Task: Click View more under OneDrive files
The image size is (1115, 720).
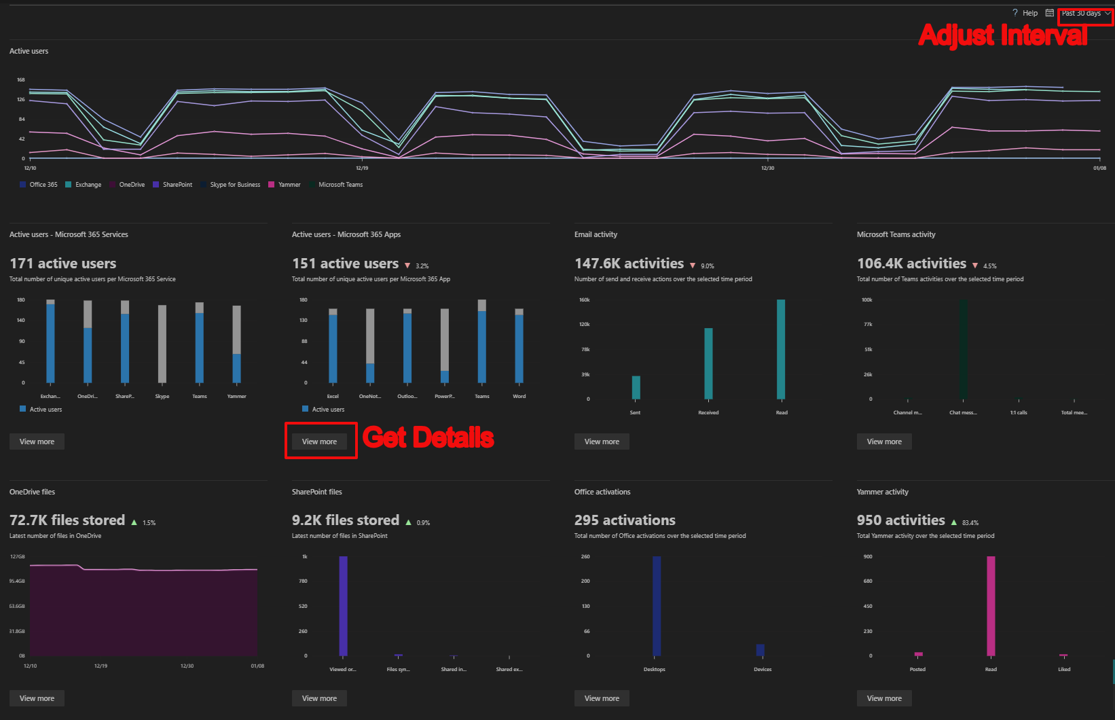Action: coord(37,698)
